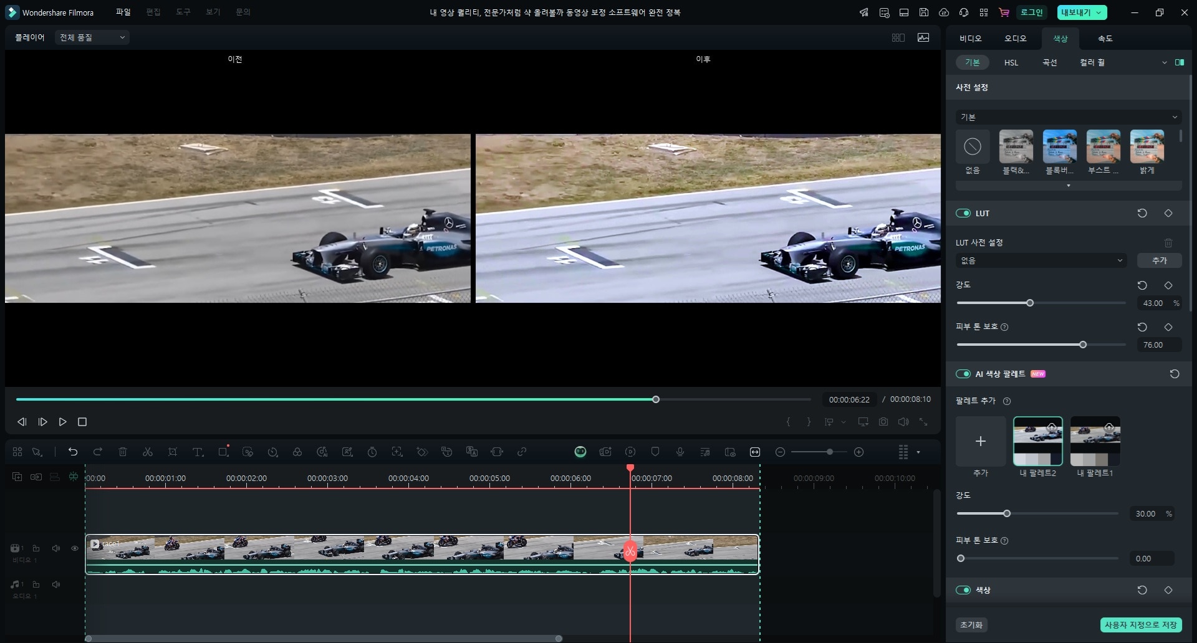
Task: Switch to the 속도 tab
Action: click(1105, 38)
